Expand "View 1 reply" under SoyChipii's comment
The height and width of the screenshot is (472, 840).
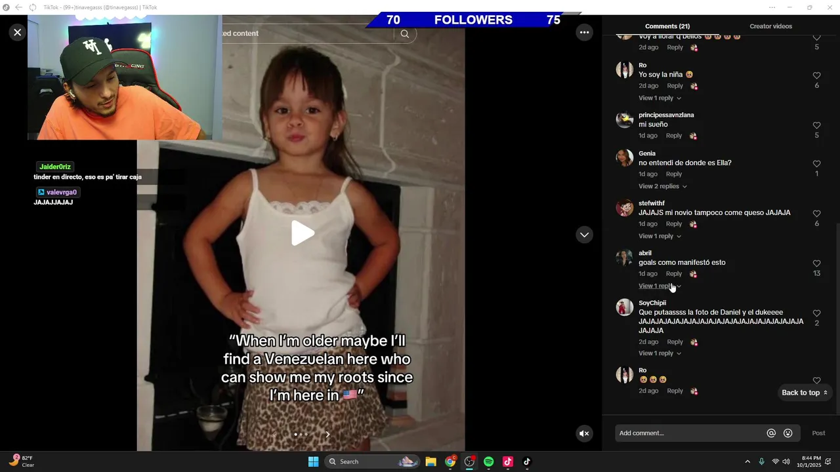click(x=660, y=353)
